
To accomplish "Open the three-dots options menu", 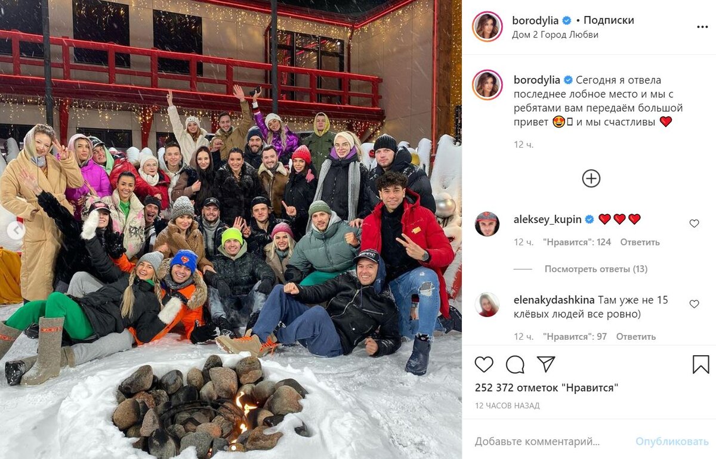I will click(x=702, y=27).
